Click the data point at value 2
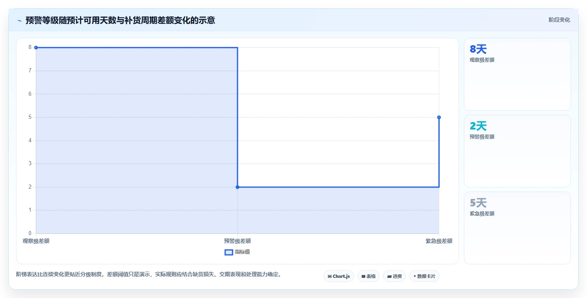 (x=238, y=187)
